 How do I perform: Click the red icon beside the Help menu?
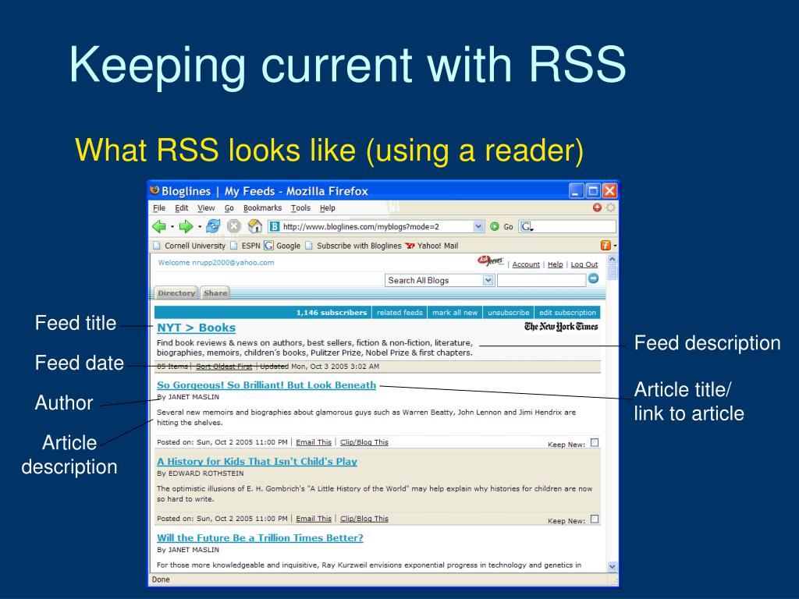tap(597, 207)
